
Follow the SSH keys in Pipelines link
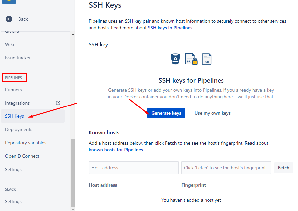170,28
